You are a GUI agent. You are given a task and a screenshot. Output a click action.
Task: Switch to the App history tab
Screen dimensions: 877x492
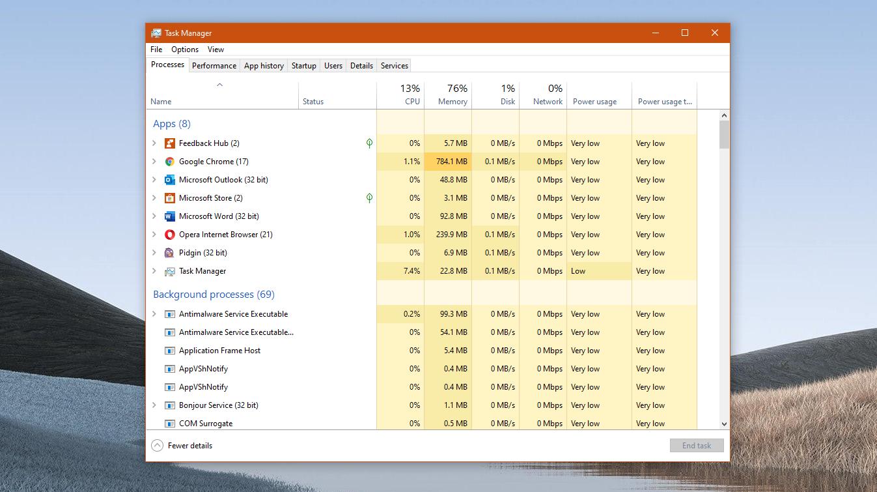pyautogui.click(x=264, y=66)
